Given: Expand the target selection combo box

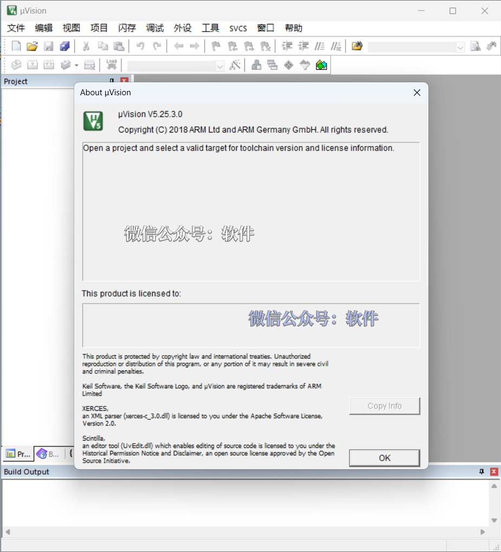Looking at the screenshot, I should (175, 65).
